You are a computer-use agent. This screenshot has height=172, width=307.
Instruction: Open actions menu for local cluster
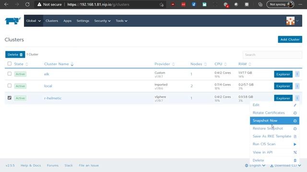pyautogui.click(x=297, y=86)
